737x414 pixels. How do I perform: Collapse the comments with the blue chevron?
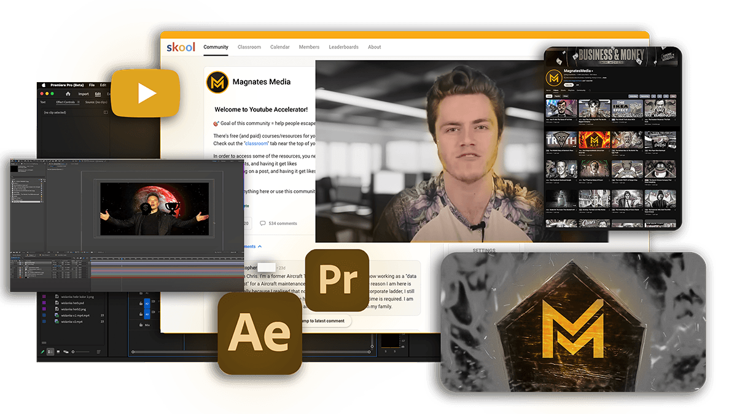(x=260, y=246)
